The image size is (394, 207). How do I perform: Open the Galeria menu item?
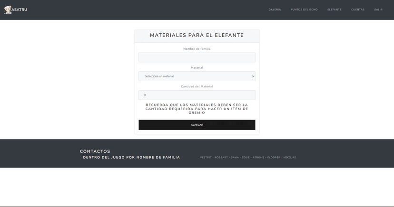pyautogui.click(x=275, y=9)
